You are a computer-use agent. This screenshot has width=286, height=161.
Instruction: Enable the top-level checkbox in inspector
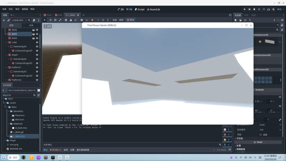tap(261, 135)
